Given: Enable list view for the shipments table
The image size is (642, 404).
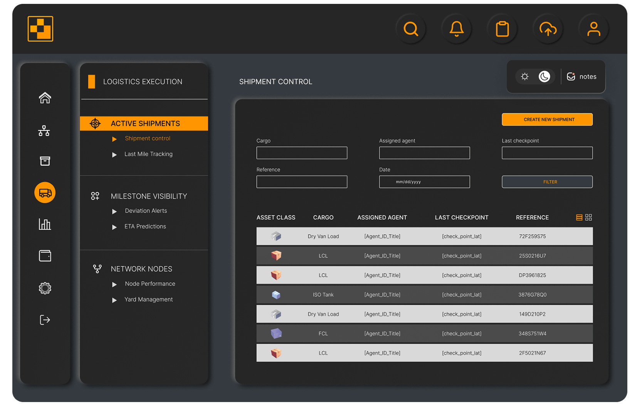Looking at the screenshot, I should pyautogui.click(x=578, y=217).
